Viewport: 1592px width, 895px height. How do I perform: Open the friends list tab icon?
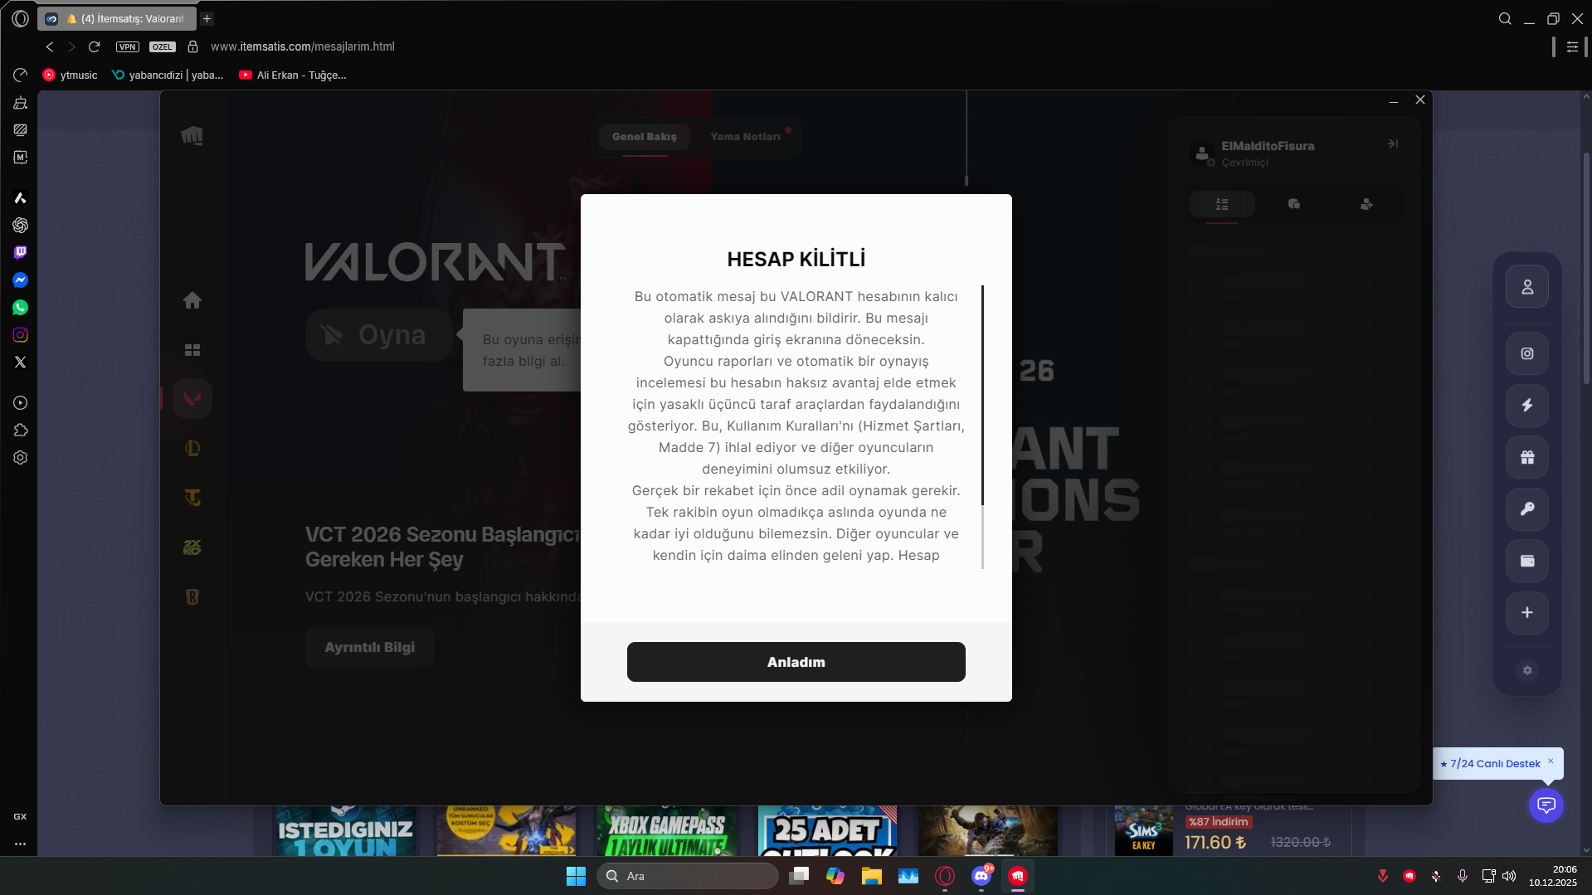click(1222, 204)
